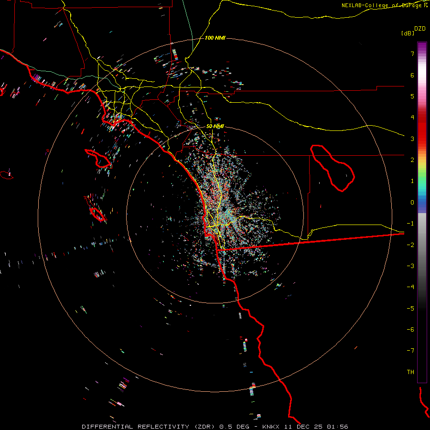Image resolution: width=430 pixels, height=430 pixels.
Task: Click the 4 value on color scale
Action: 412,118
